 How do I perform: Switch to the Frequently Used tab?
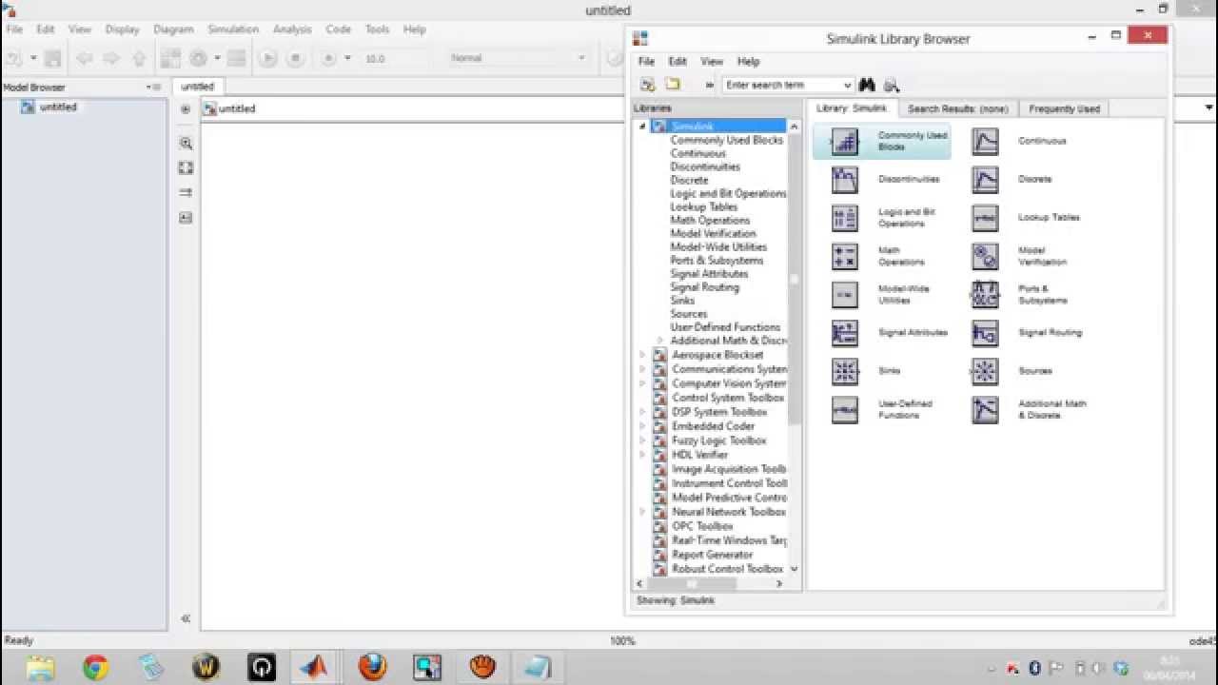click(x=1064, y=108)
